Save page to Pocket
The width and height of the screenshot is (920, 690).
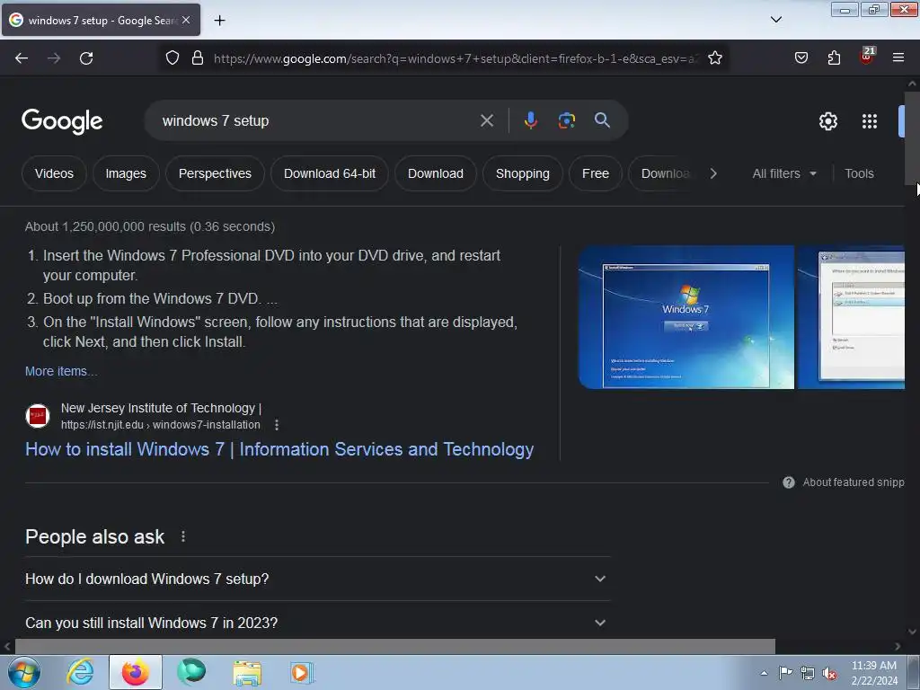[x=801, y=58]
